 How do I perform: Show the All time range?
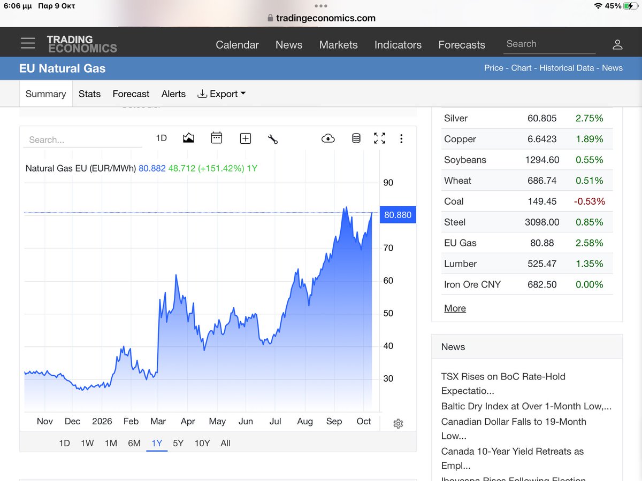point(226,443)
